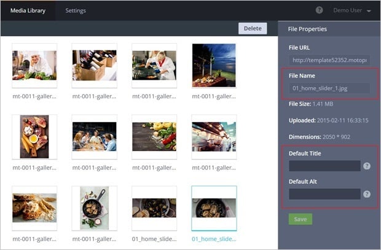Select the restaurant kitchen interior thumbnail
The height and width of the screenshot is (250, 381).
pyautogui.click(x=214, y=136)
